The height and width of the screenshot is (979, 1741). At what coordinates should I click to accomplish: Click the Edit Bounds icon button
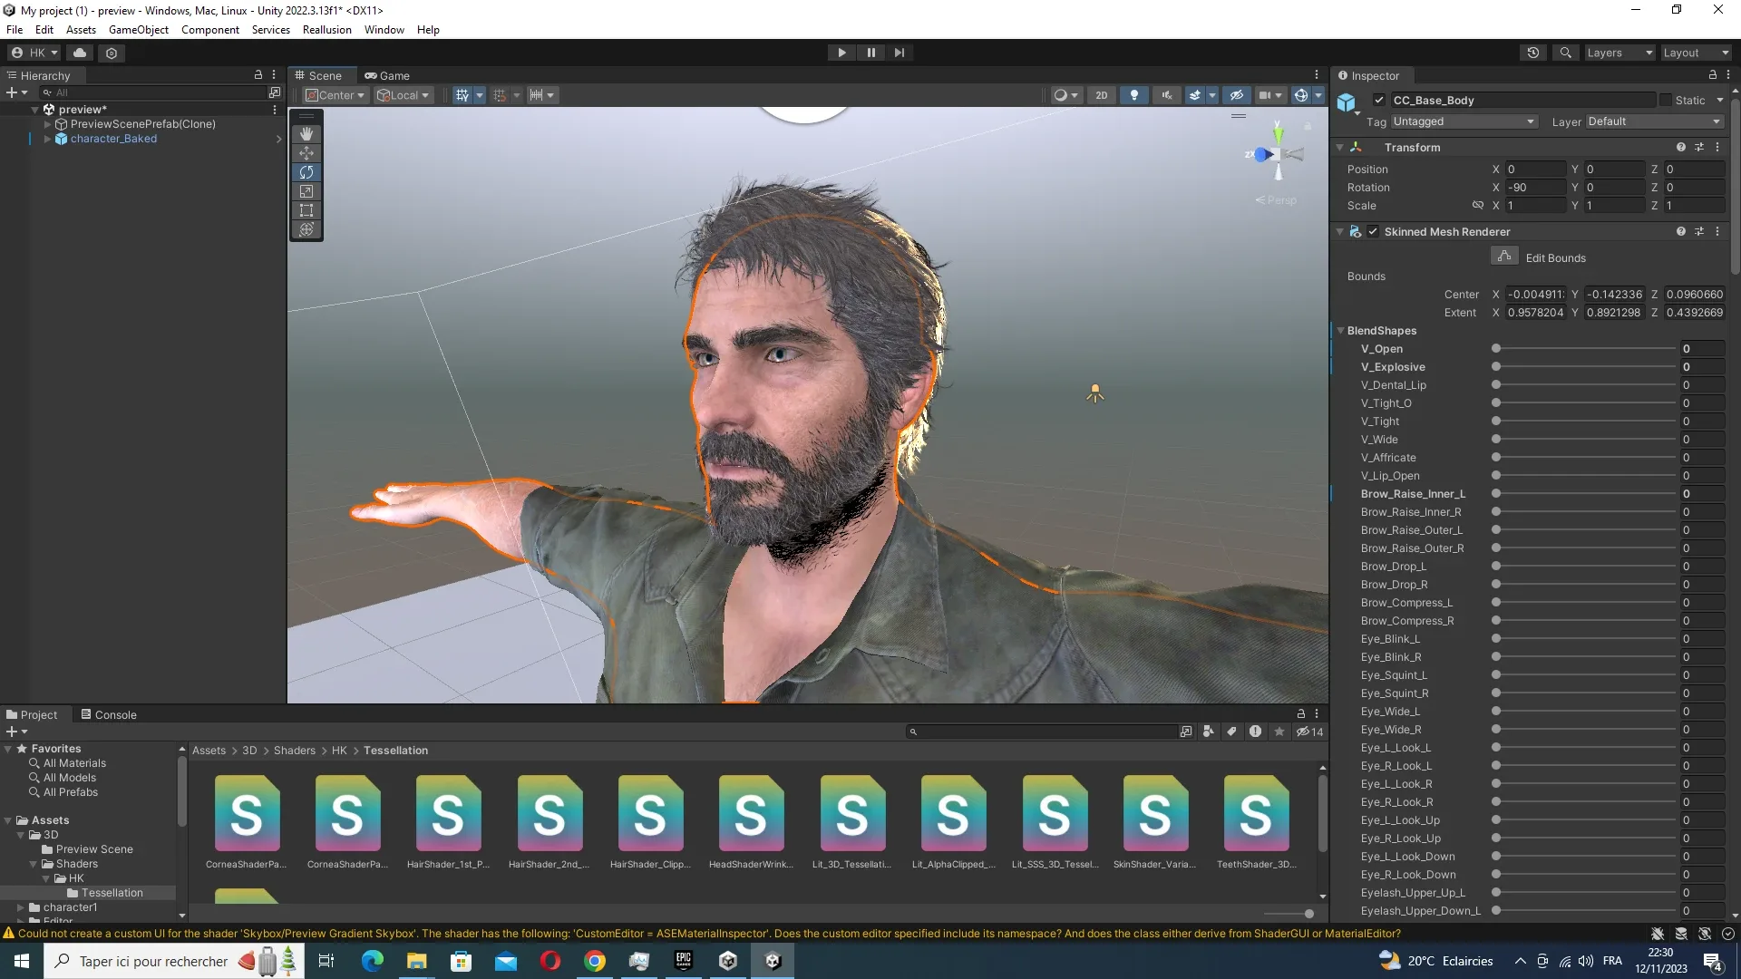coord(1504,257)
